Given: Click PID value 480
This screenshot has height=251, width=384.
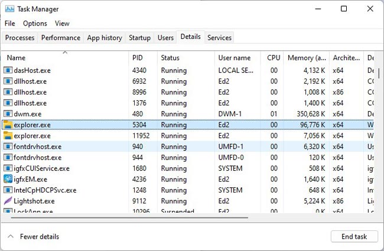Looking at the screenshot, I should 138,114.
